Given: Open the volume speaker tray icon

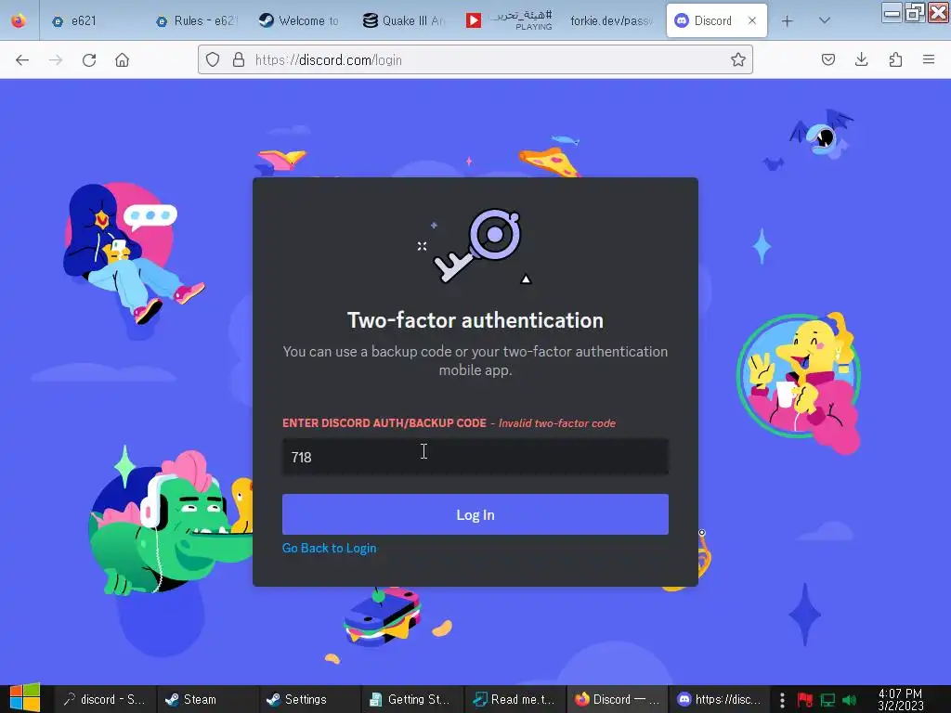Looking at the screenshot, I should [850, 700].
